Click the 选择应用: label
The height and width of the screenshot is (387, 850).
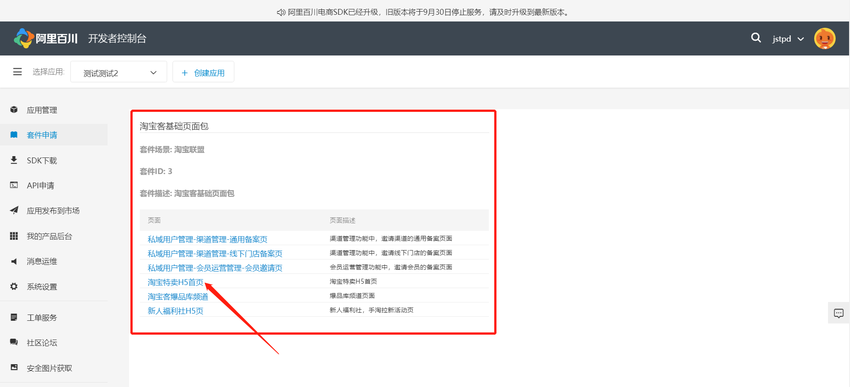tap(48, 72)
